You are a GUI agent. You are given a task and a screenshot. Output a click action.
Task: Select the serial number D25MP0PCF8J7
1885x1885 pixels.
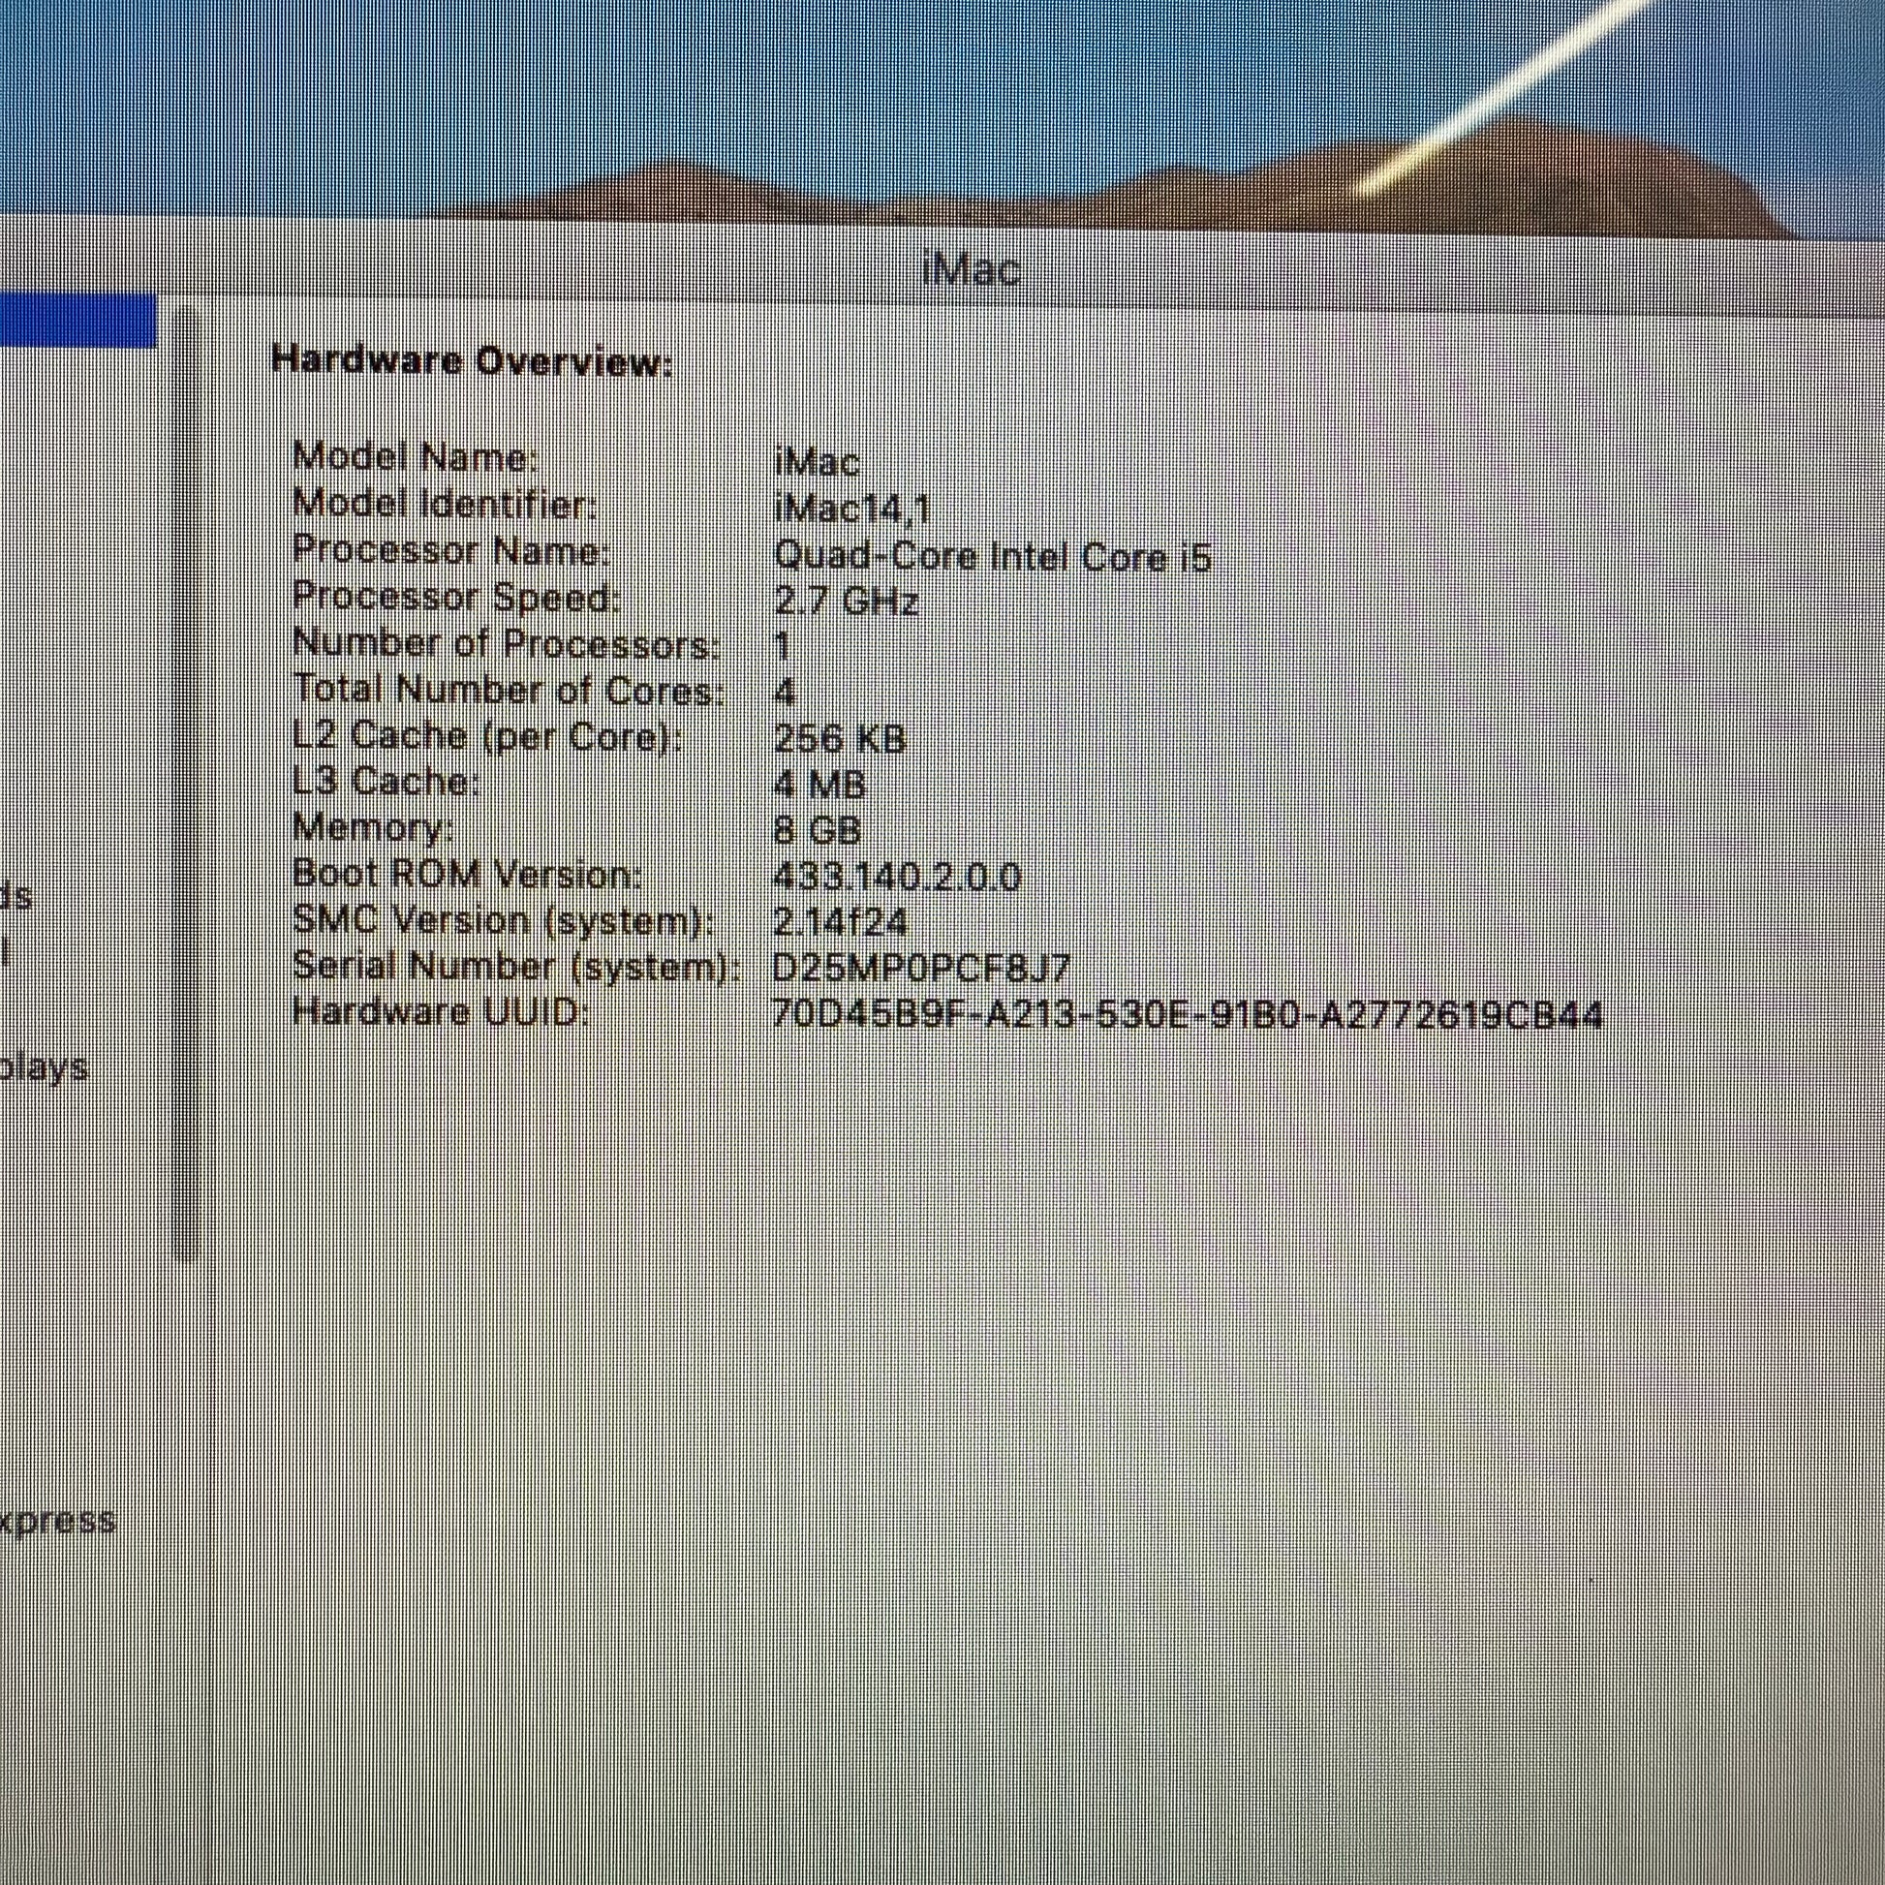tap(922, 968)
